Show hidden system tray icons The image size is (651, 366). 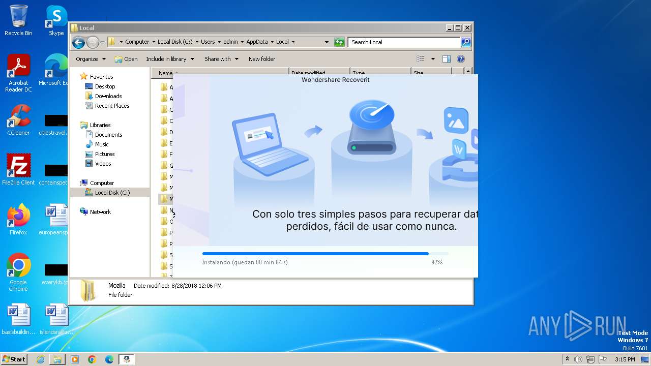pyautogui.click(x=567, y=359)
